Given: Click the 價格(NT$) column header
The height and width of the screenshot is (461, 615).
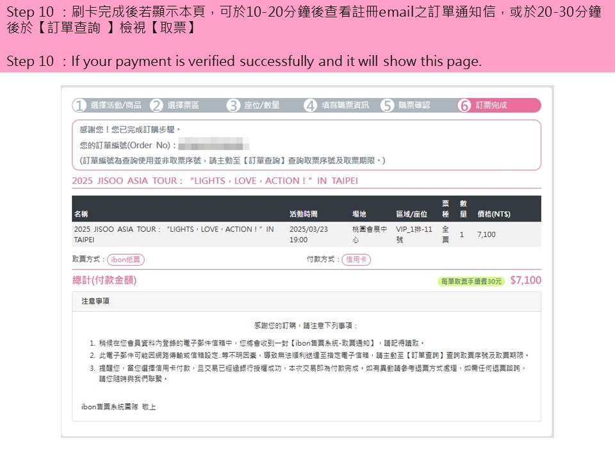Looking at the screenshot, I should (493, 214).
